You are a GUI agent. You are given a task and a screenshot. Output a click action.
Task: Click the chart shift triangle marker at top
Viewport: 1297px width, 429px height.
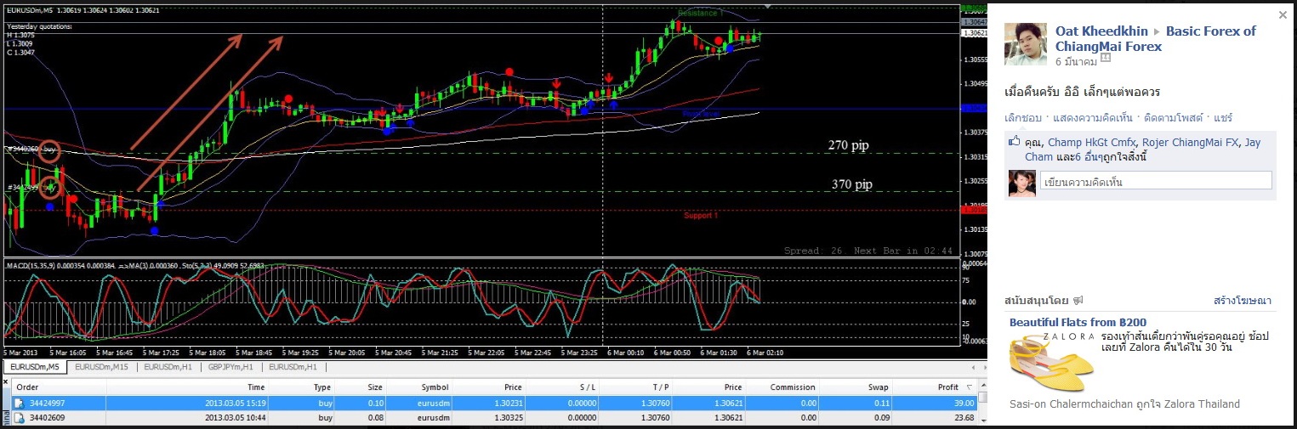(769, 7)
